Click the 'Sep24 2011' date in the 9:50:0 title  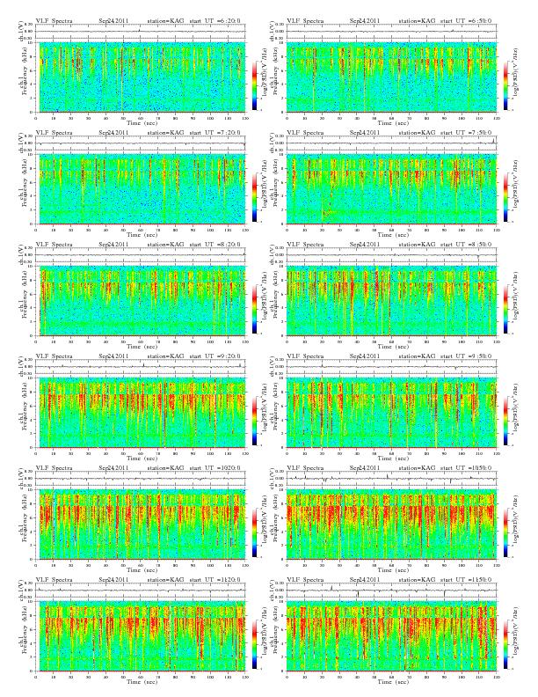pos(365,356)
